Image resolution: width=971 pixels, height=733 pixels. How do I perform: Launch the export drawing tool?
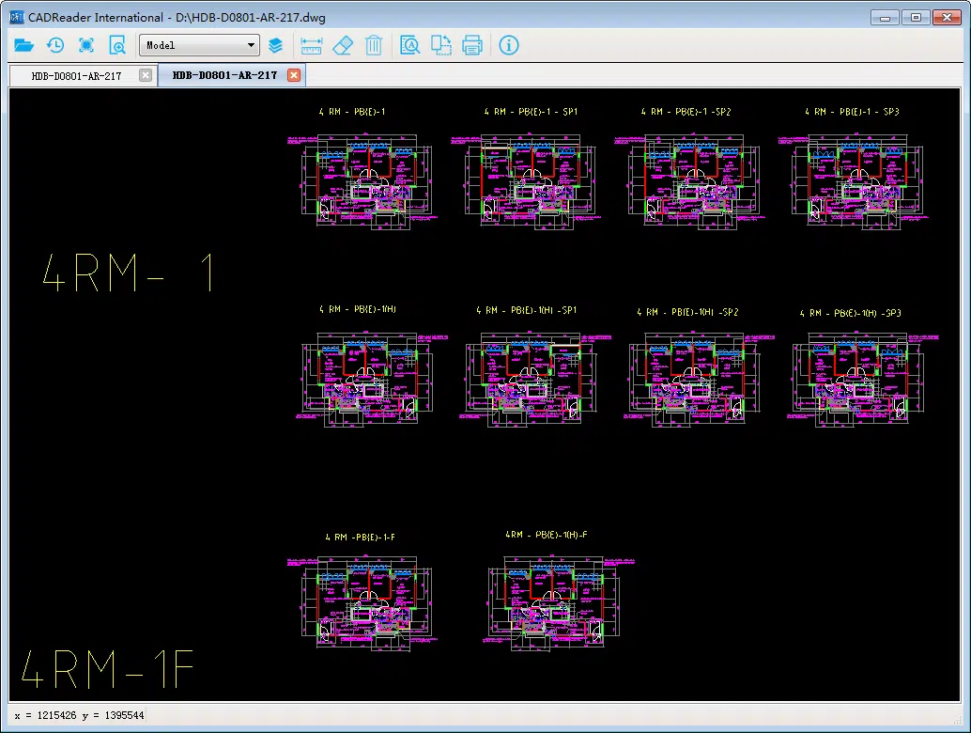click(x=441, y=44)
